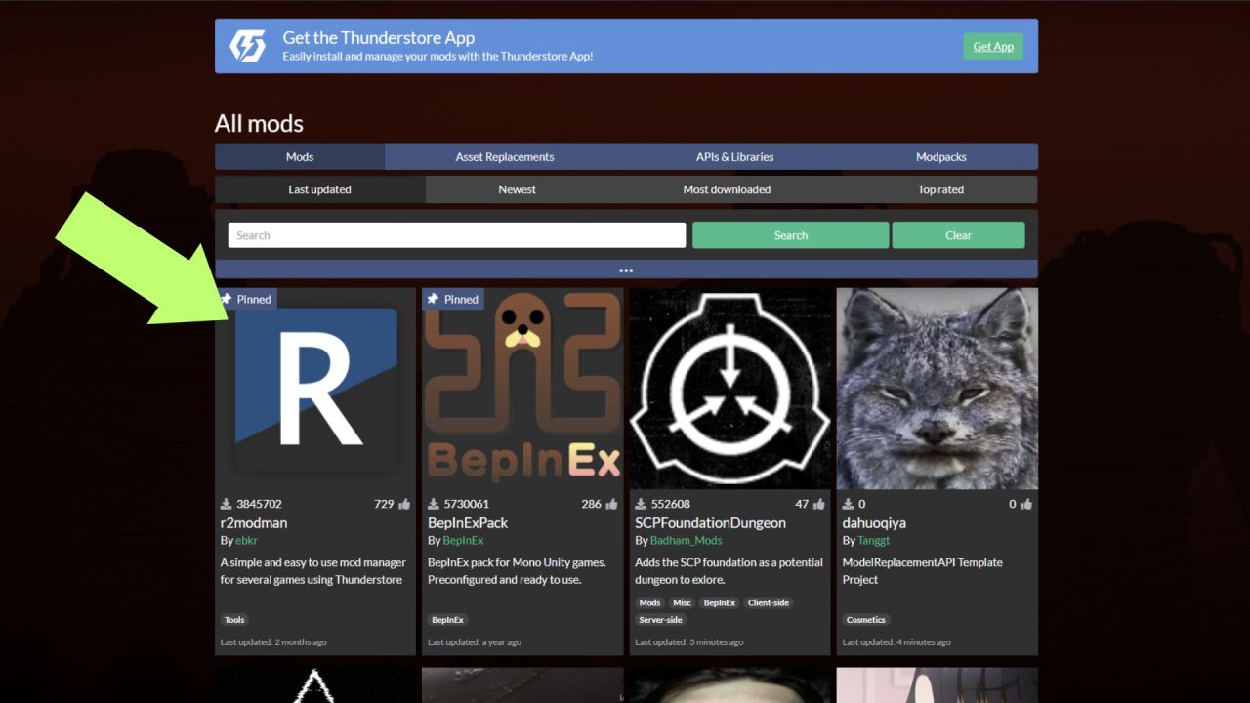
Task: Switch to the Asset Replacements tab
Action: (504, 156)
